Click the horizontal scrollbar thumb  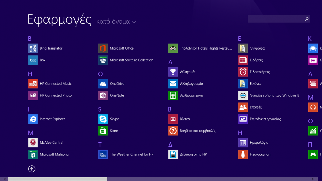[58, 179]
